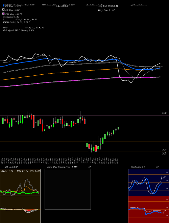
Task: Click the 'CL: 50.65' closing price text
Action: click(x=62, y=6)
